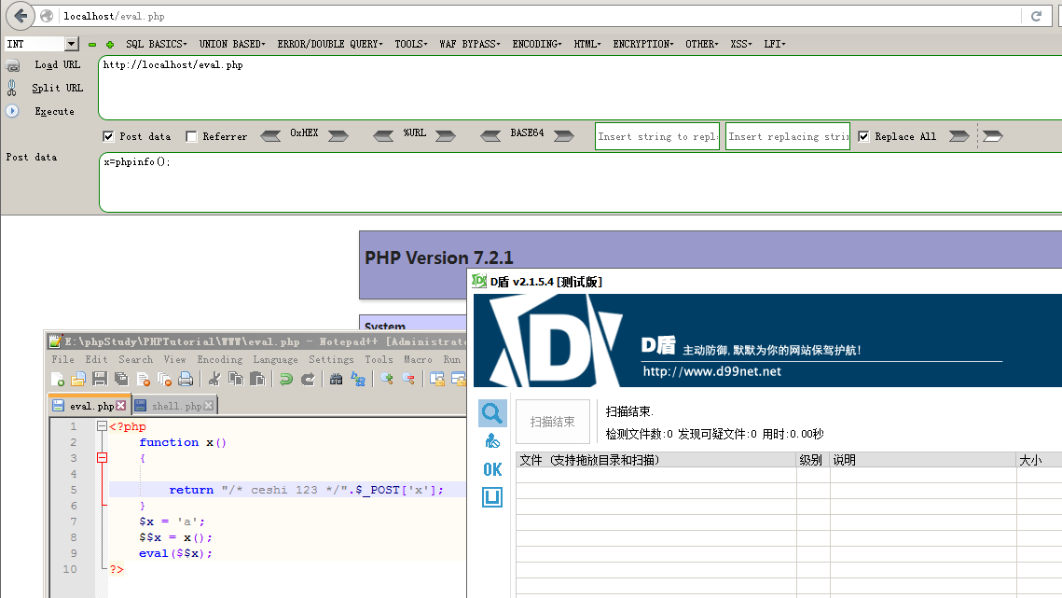Open Notepad++ Language menu

[275, 359]
